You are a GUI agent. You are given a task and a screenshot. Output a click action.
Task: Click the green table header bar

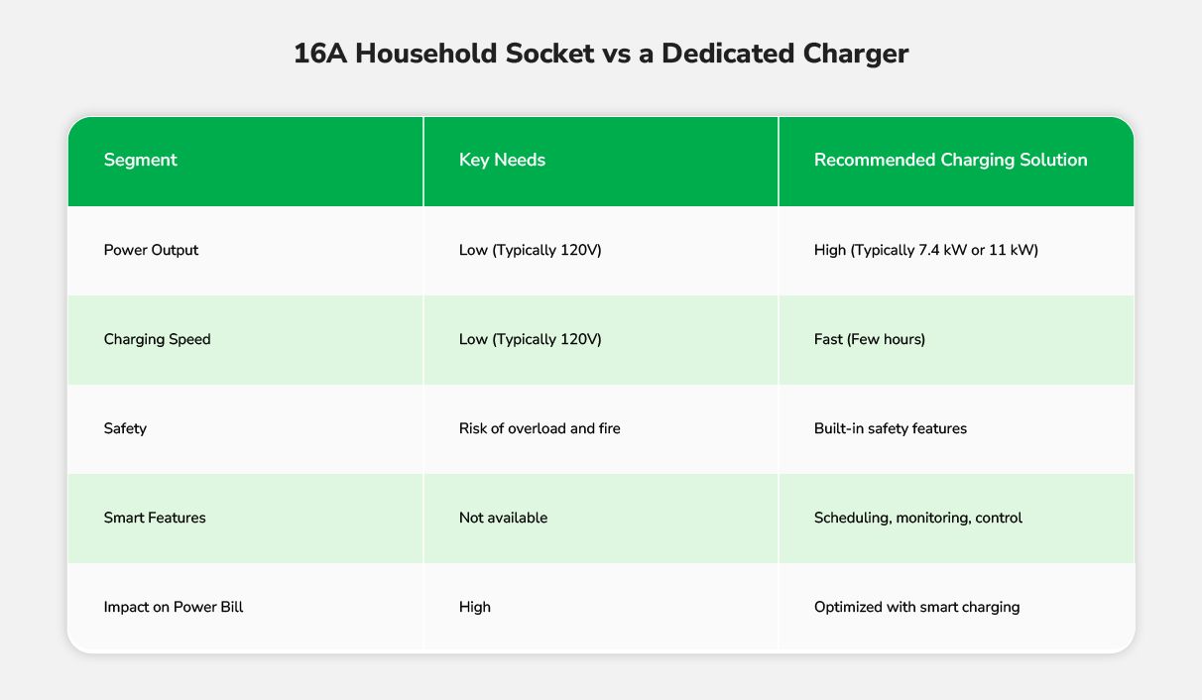(x=601, y=162)
